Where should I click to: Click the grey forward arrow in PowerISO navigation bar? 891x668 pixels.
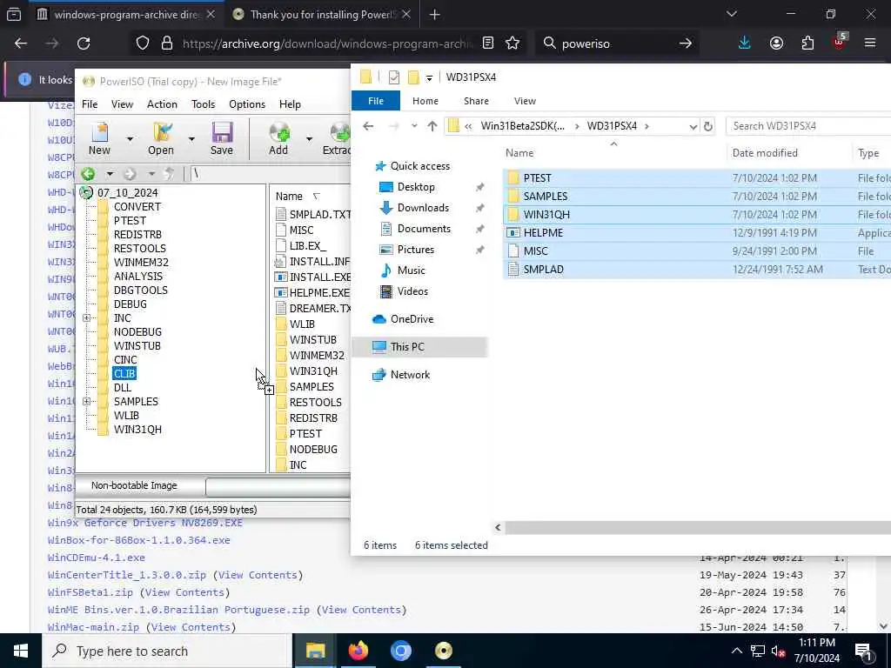130,174
